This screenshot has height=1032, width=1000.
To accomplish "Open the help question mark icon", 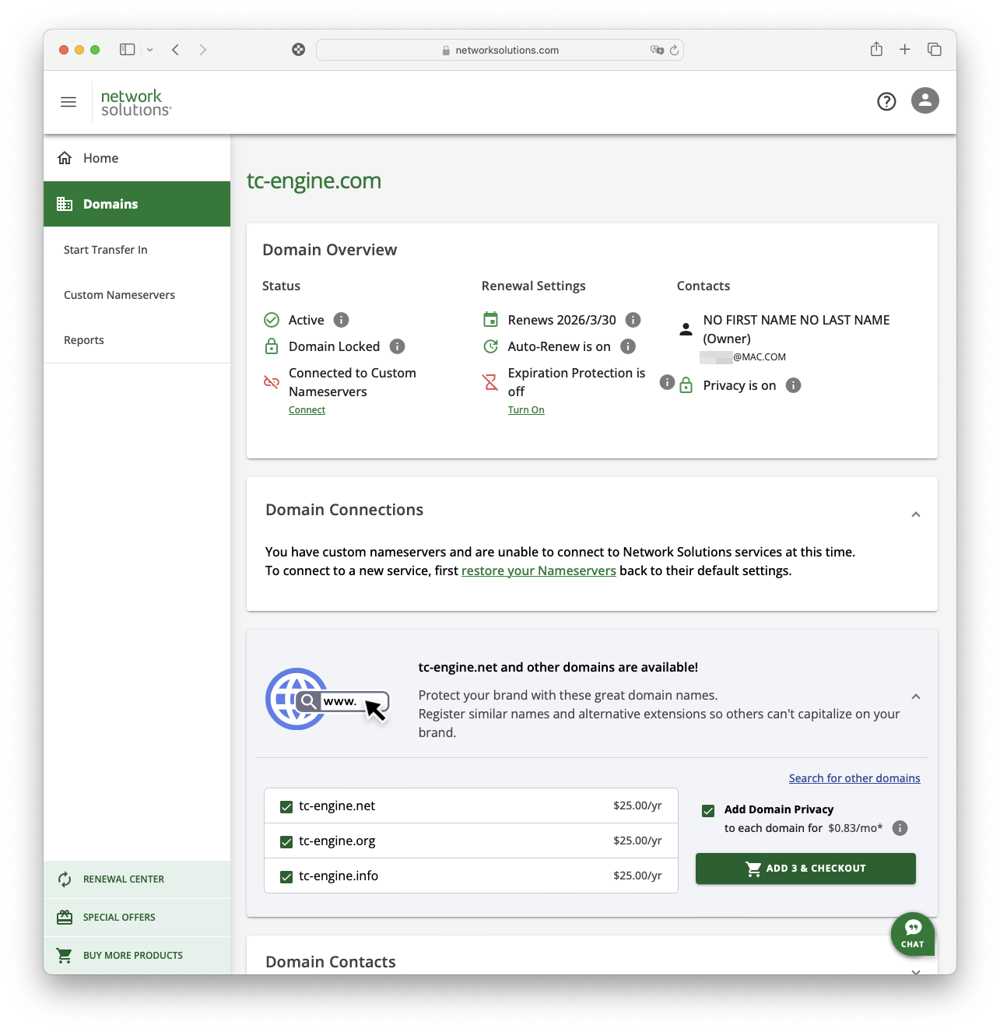I will 886,101.
